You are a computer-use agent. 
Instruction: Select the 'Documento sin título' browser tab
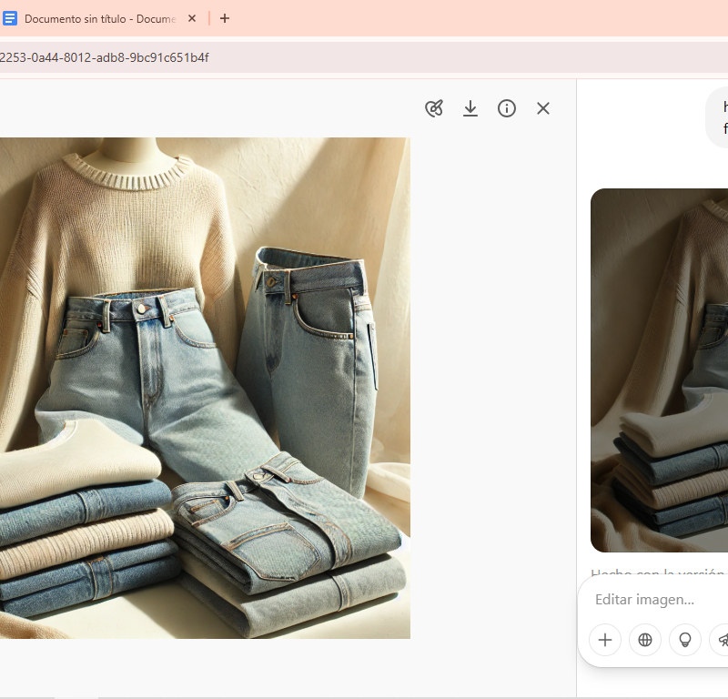click(100, 18)
